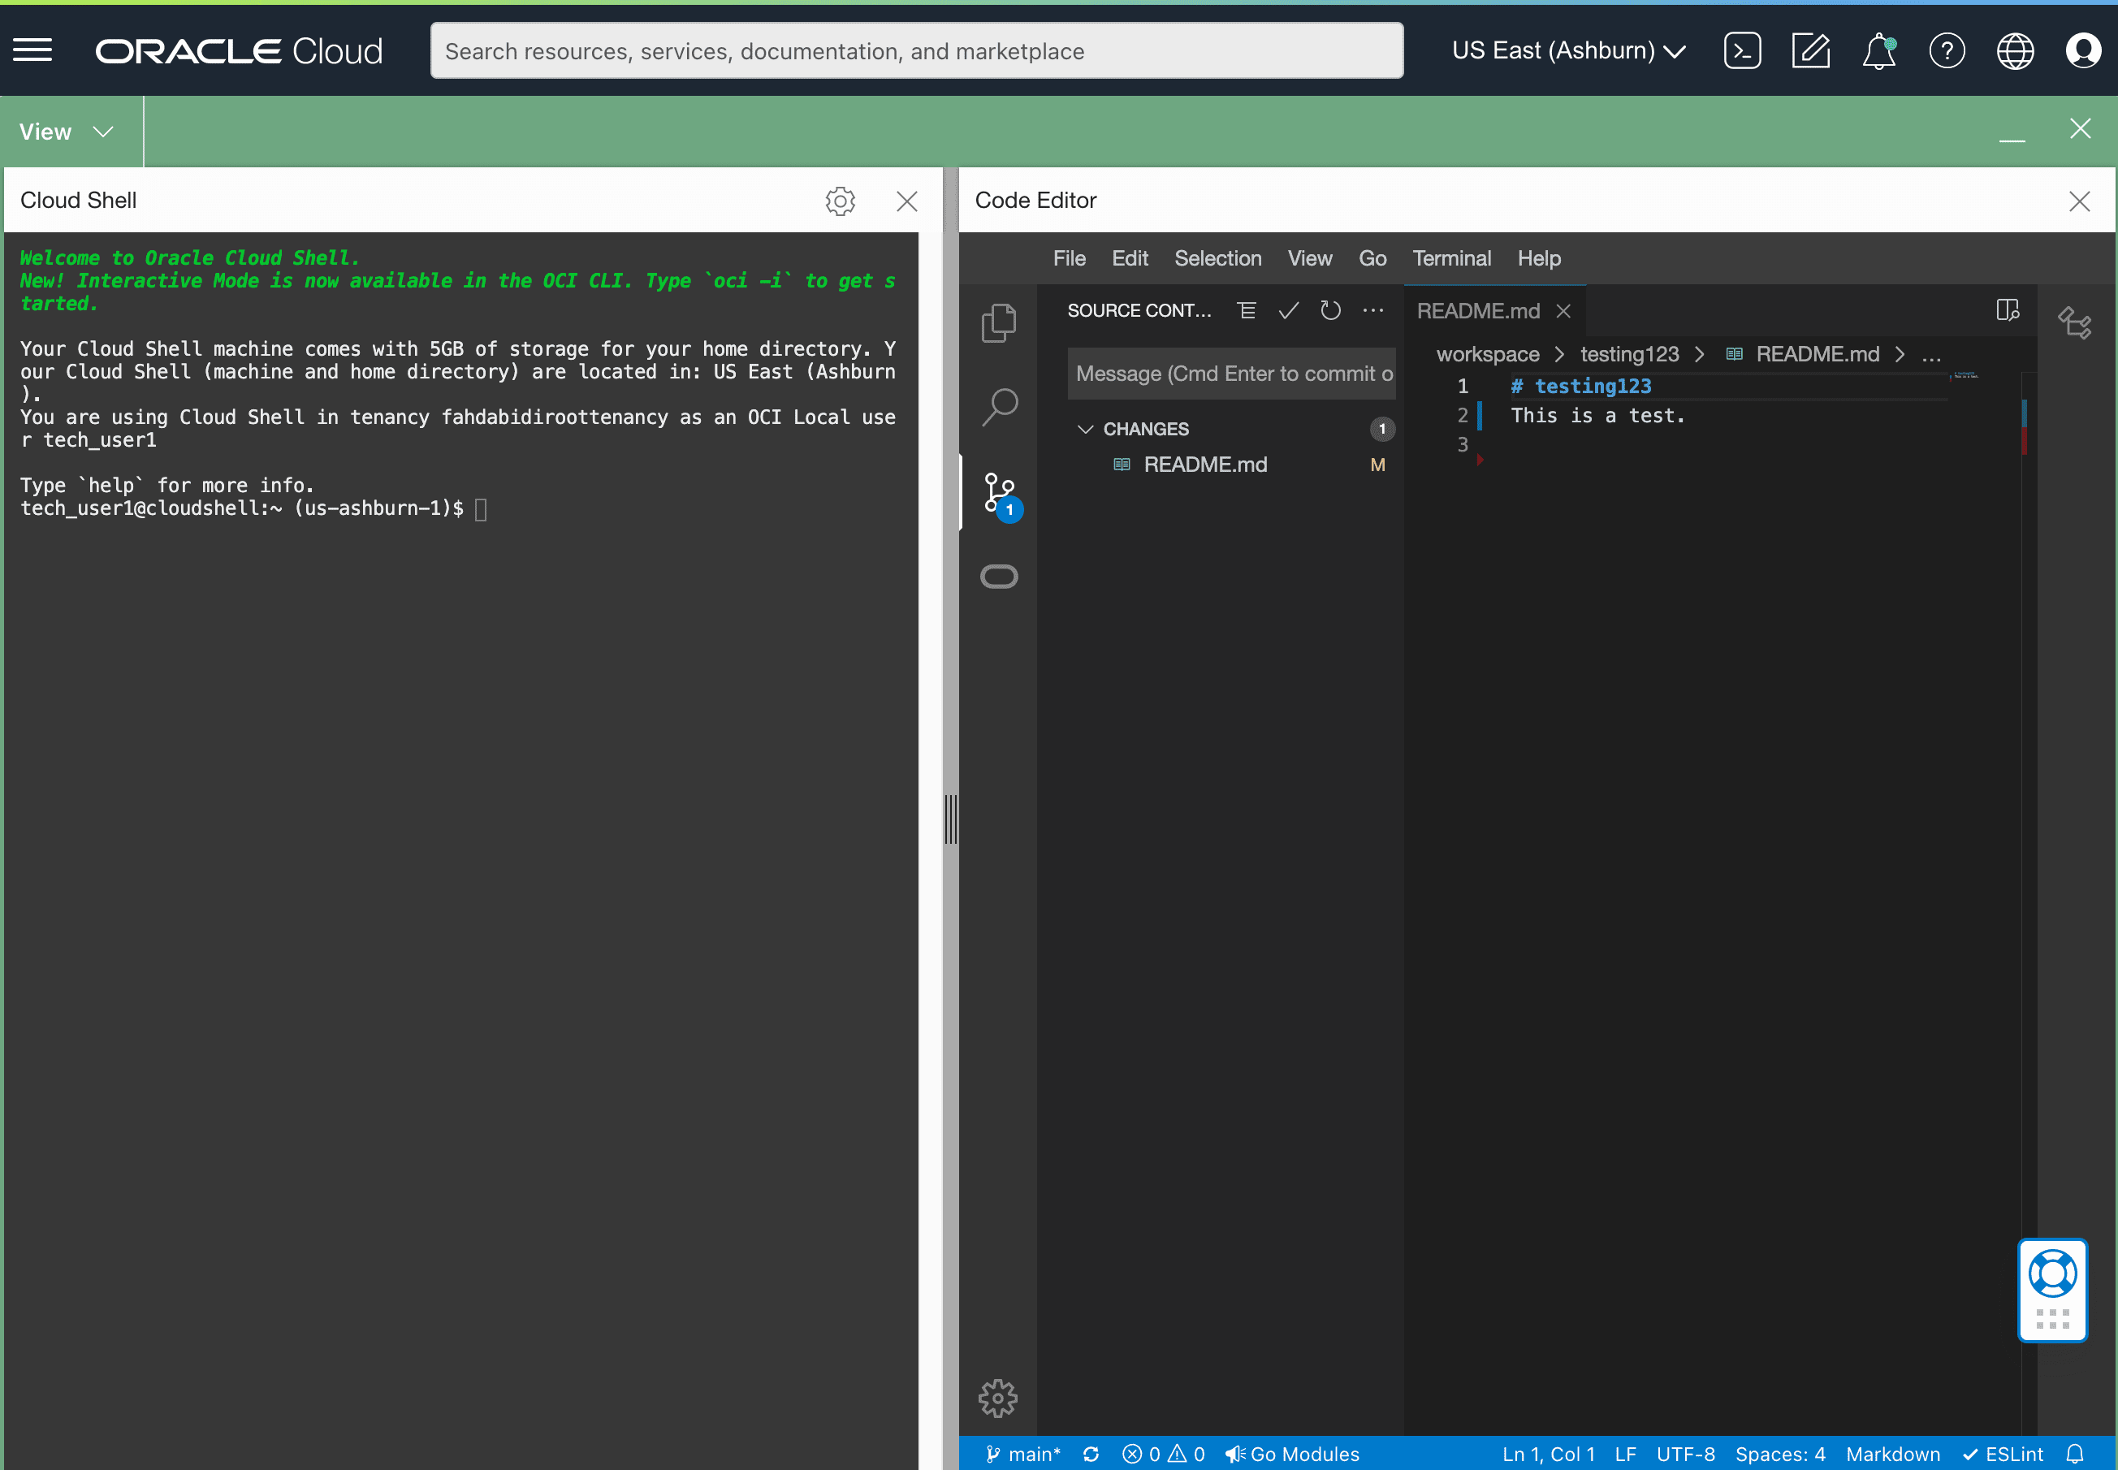Click the Cloud Shell terminal prompt
2118x1470 pixels.
click(x=254, y=508)
